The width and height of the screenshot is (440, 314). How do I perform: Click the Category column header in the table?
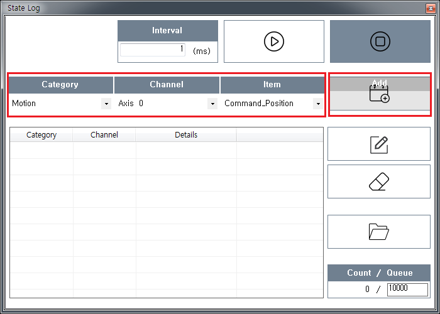click(41, 135)
